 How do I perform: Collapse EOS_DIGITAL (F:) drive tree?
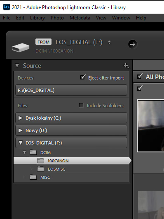tap(21, 143)
